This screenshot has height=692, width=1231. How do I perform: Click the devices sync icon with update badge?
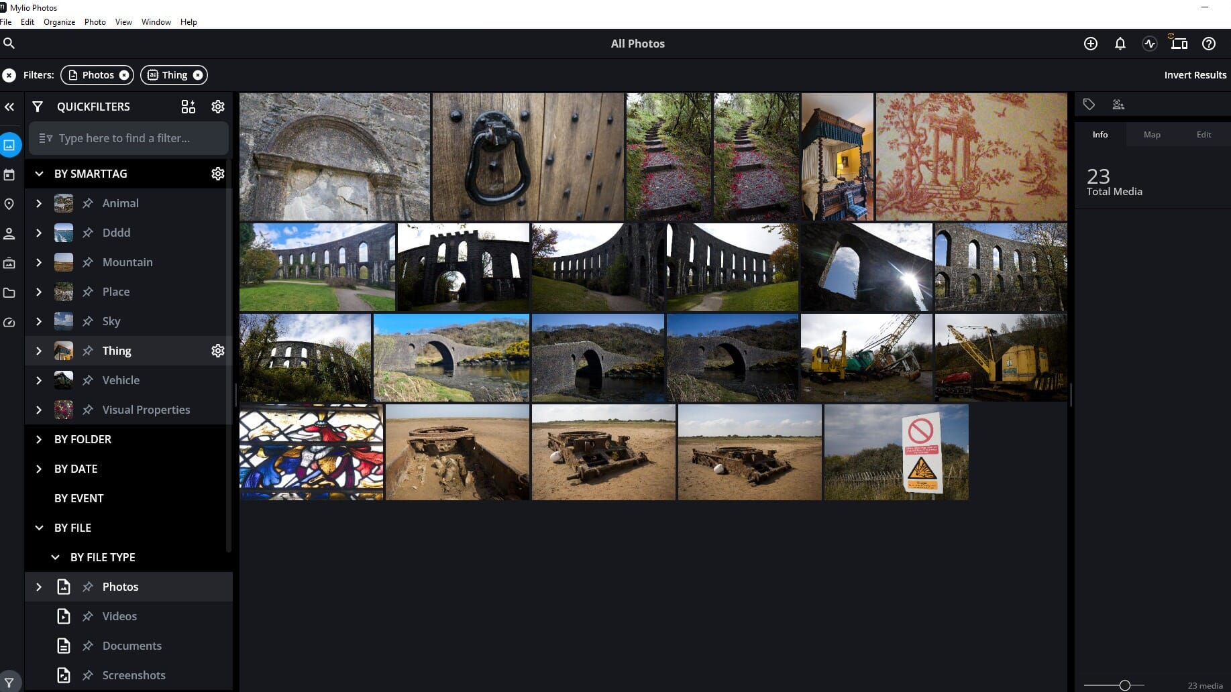pyautogui.click(x=1179, y=43)
